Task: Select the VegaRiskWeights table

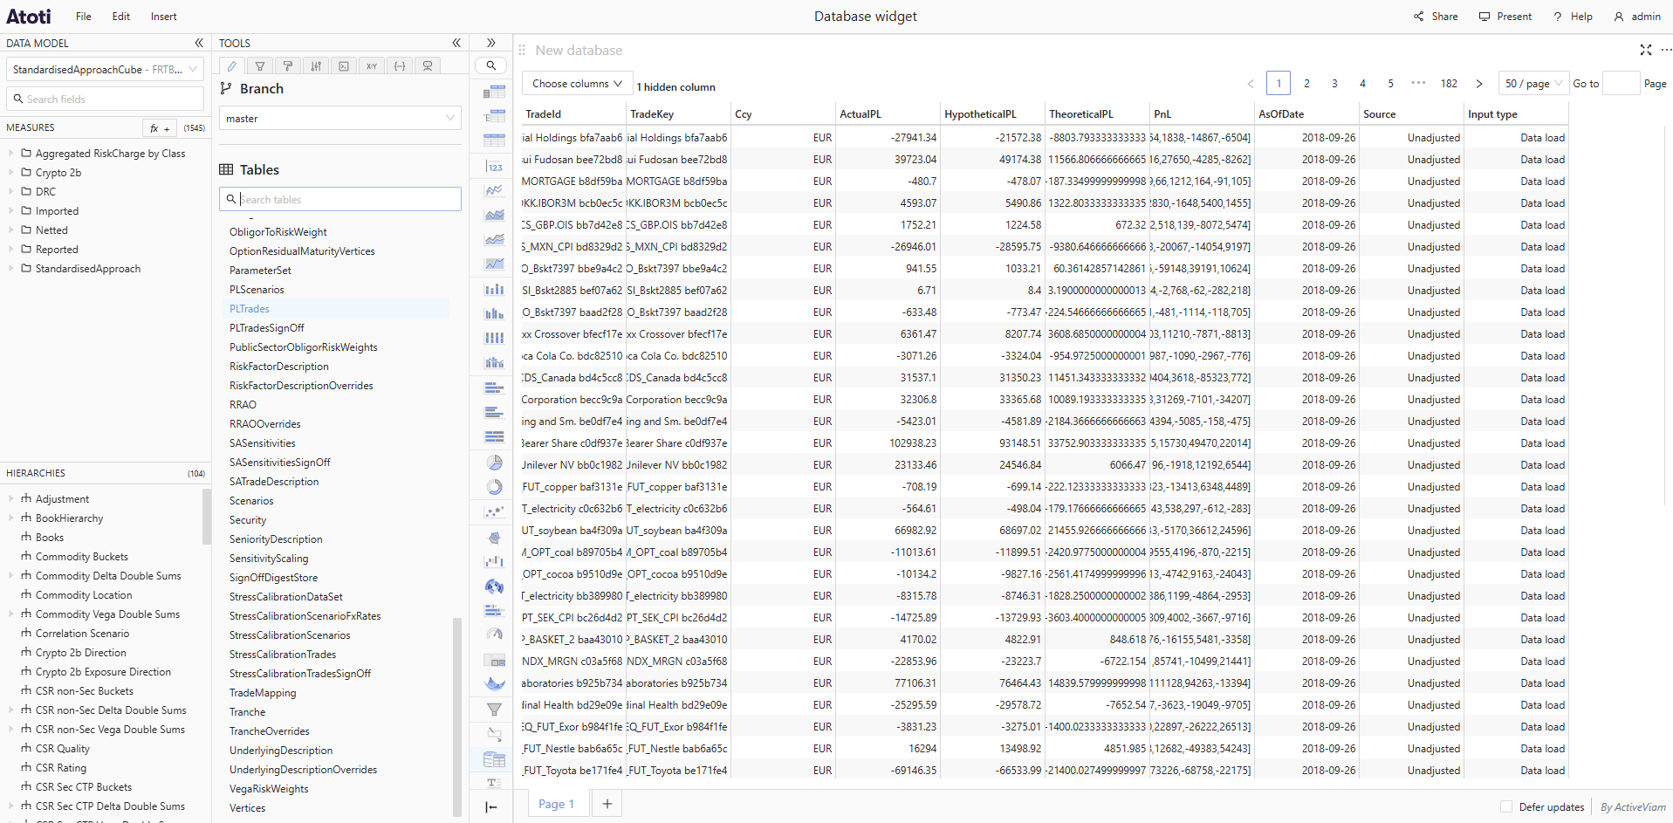Action: 269,789
